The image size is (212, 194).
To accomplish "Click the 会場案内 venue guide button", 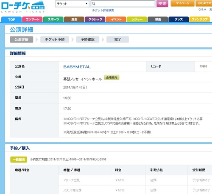I will pyautogui.click(x=112, y=77).
